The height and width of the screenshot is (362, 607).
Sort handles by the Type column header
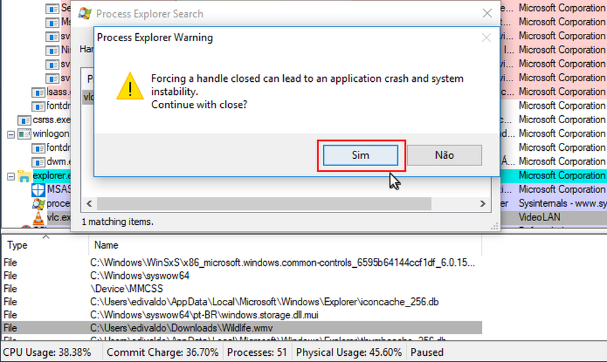[17, 245]
